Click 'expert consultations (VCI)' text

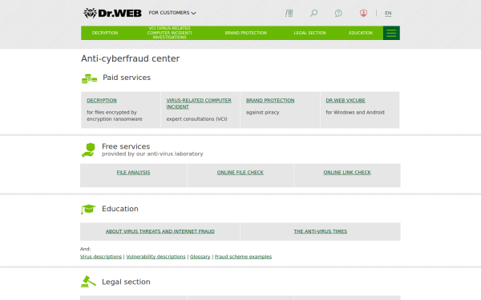pyautogui.click(x=196, y=118)
